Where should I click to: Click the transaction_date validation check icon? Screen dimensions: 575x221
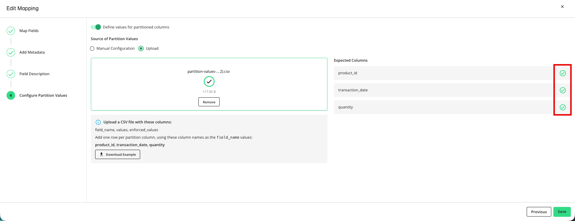563,90
